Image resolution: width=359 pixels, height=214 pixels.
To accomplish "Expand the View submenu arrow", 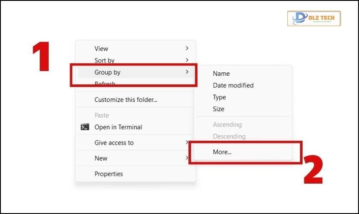I will coord(187,49).
